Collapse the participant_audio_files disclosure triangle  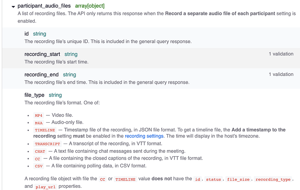pyautogui.click(x=13, y=7)
